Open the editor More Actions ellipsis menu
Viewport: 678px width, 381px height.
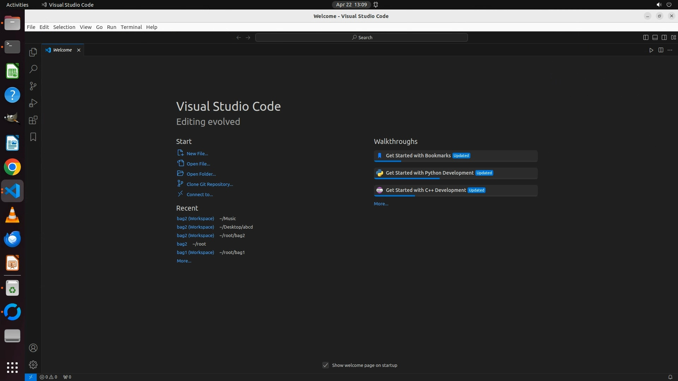point(670,50)
